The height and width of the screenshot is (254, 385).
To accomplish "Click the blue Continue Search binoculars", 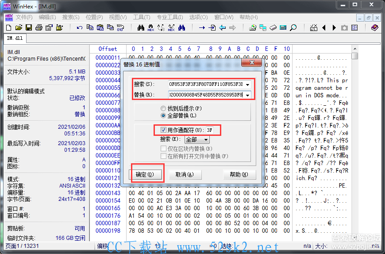I will [x=181, y=27].
